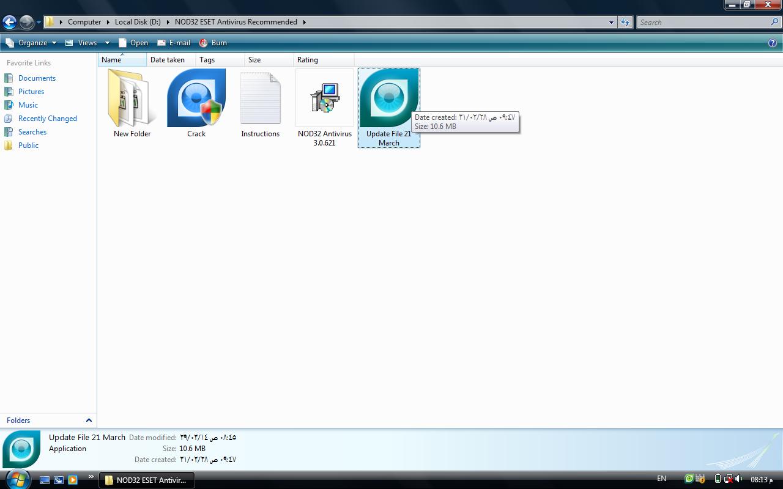The image size is (783, 489).
Task: Click the Forward navigation arrow
Action: tap(26, 23)
